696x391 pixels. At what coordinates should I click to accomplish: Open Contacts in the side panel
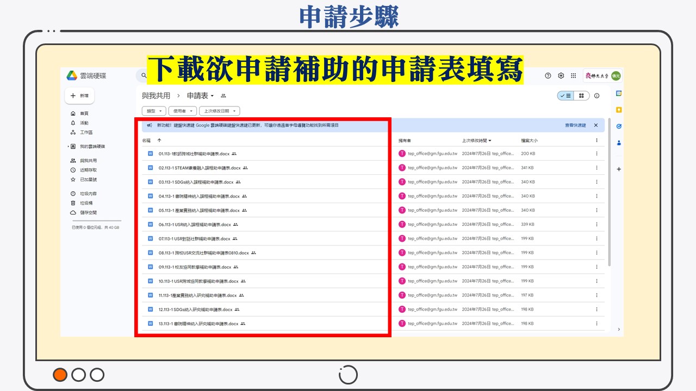619,143
